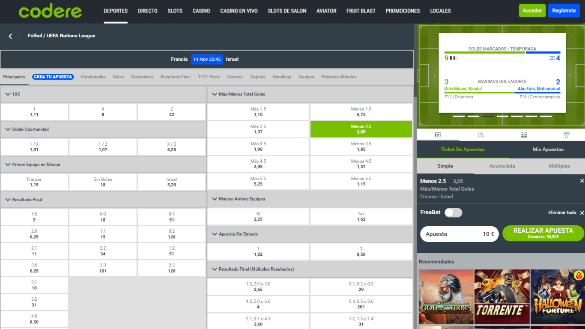Open the second stats carousel slide indicator
The height and width of the screenshot is (329, 585).
click(x=473, y=116)
